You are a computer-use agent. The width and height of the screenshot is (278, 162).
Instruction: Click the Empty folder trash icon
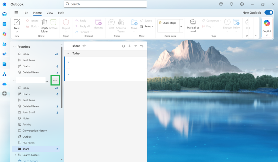[44, 23]
